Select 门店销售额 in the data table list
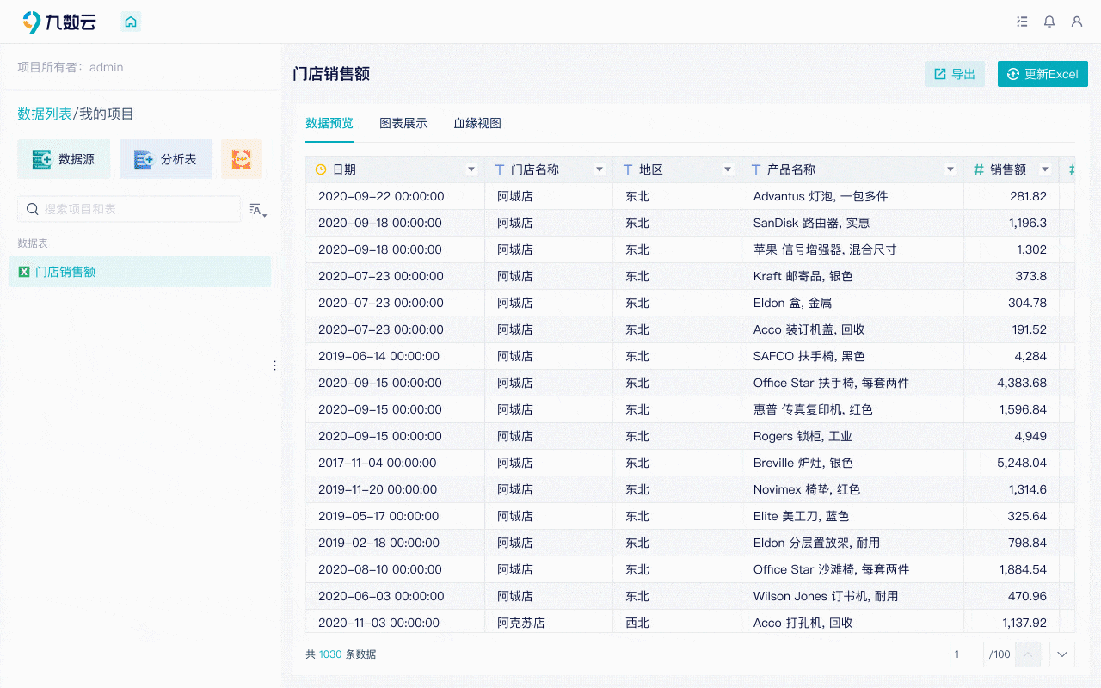This screenshot has width=1101, height=688. pos(140,272)
